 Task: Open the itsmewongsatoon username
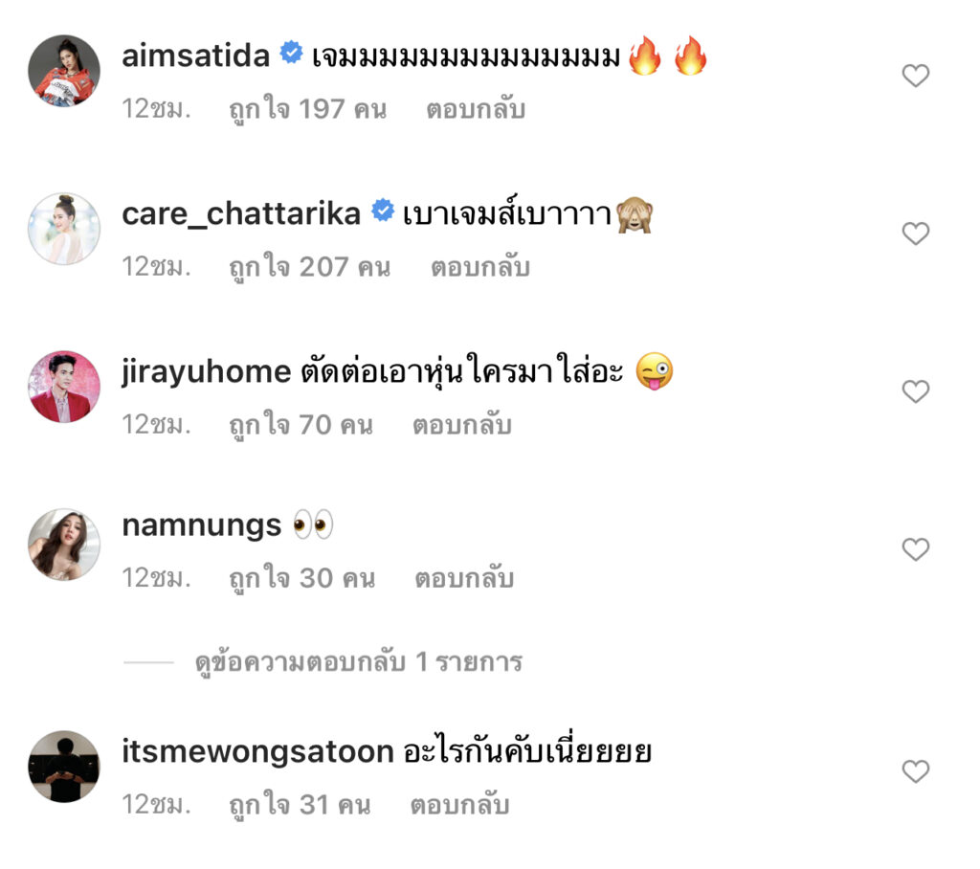[257, 752]
